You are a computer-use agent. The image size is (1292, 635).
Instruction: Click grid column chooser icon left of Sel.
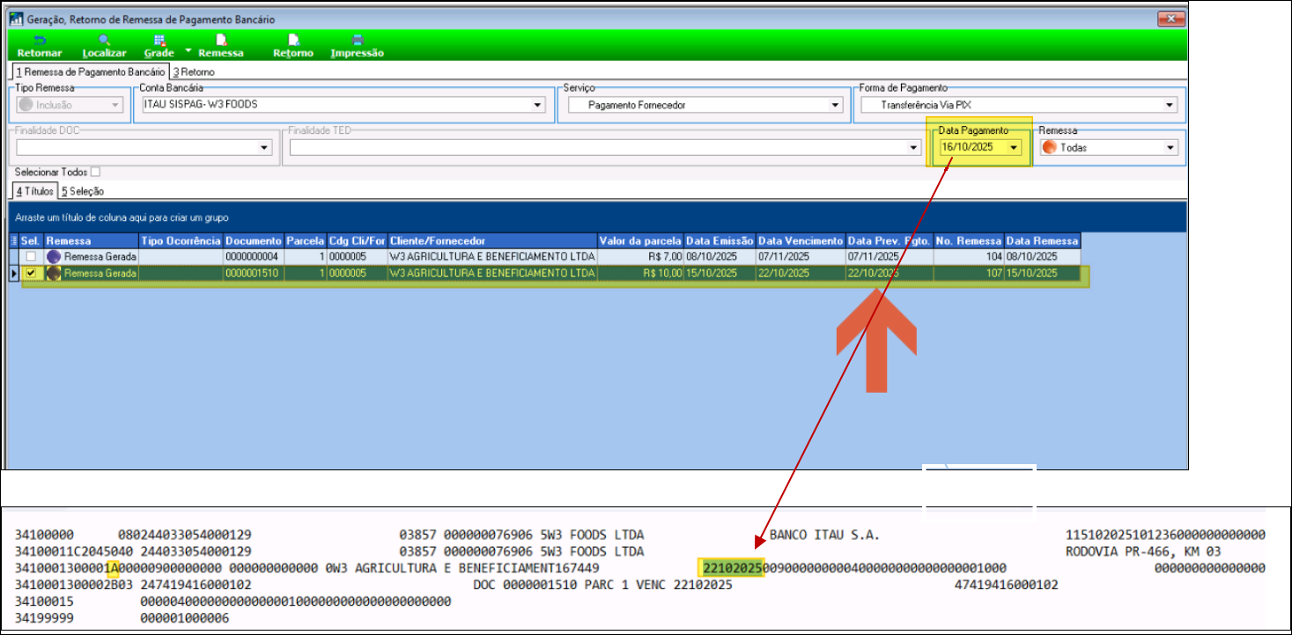tap(13, 241)
